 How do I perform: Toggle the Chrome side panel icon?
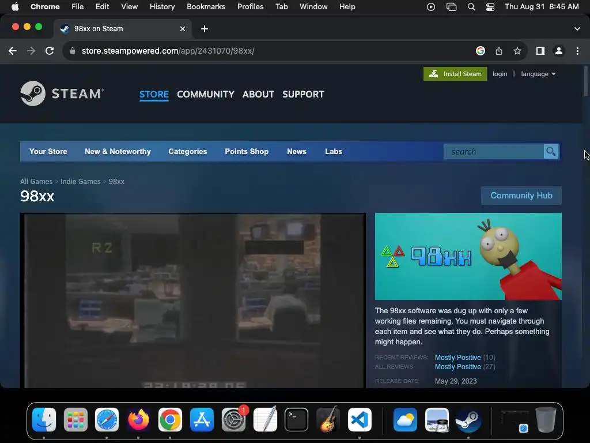(540, 51)
